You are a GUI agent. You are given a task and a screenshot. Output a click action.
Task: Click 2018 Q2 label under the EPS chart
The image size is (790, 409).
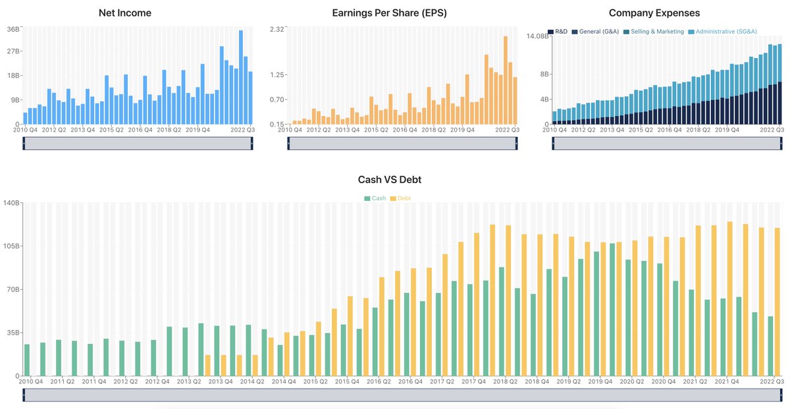pos(434,130)
